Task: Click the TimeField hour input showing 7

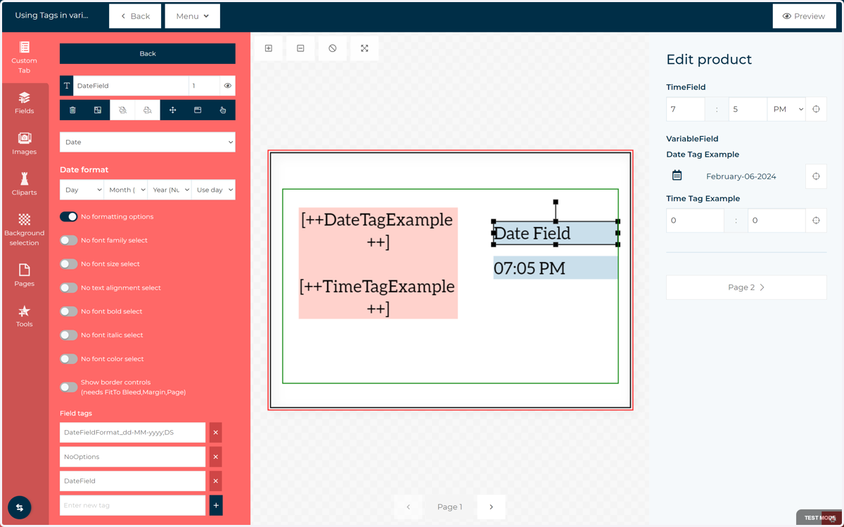Action: [x=686, y=110]
